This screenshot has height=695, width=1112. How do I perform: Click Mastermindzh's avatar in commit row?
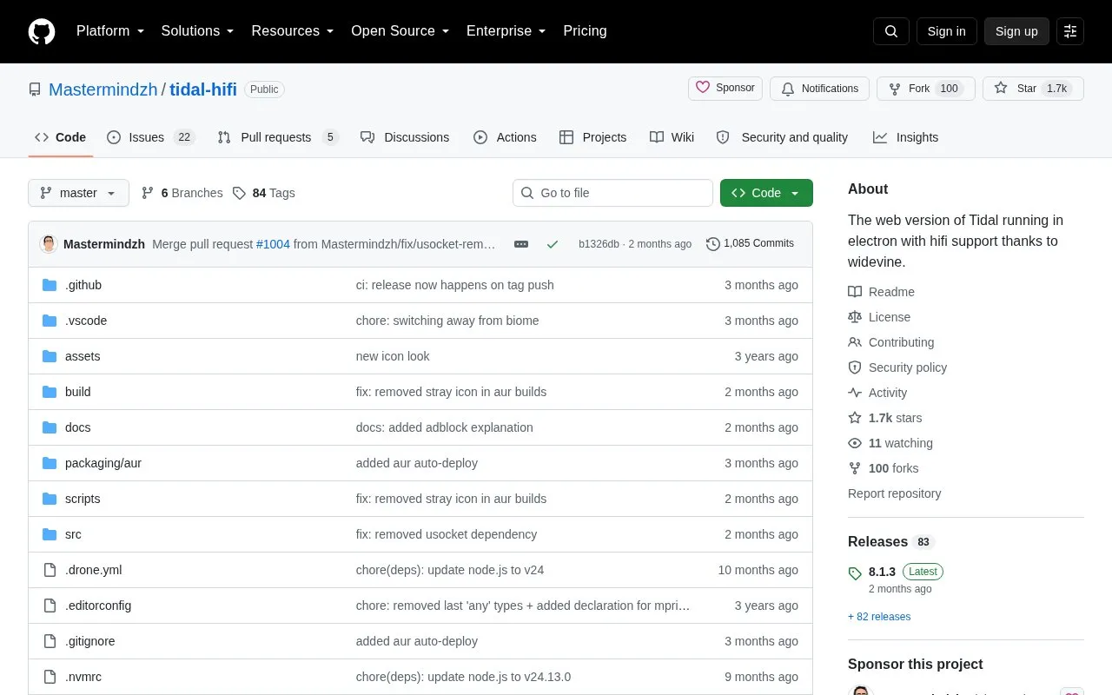click(49, 244)
